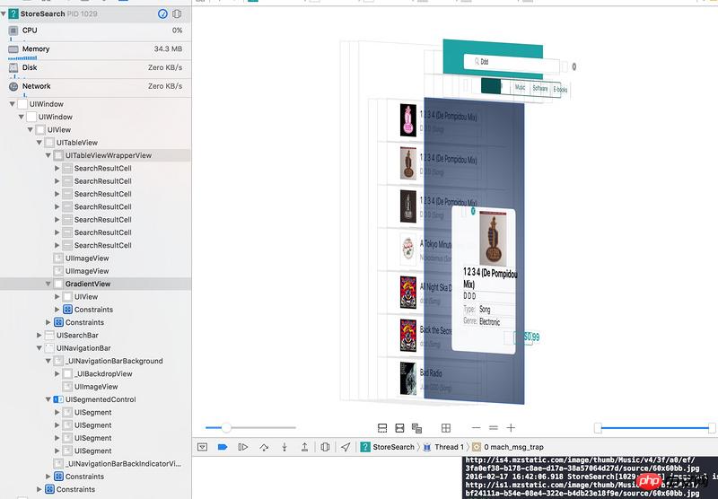
Task: Click the view-mode icon beside StoreSearch PID
Action: [x=177, y=13]
